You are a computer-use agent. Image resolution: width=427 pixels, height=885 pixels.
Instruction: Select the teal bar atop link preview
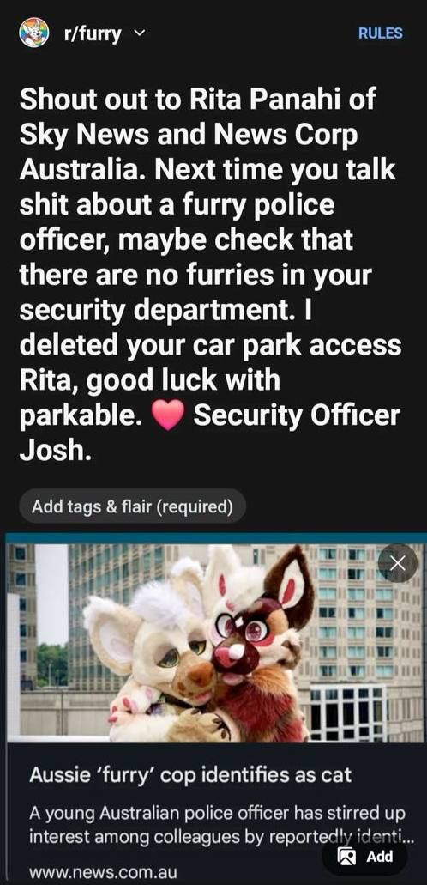(216, 538)
